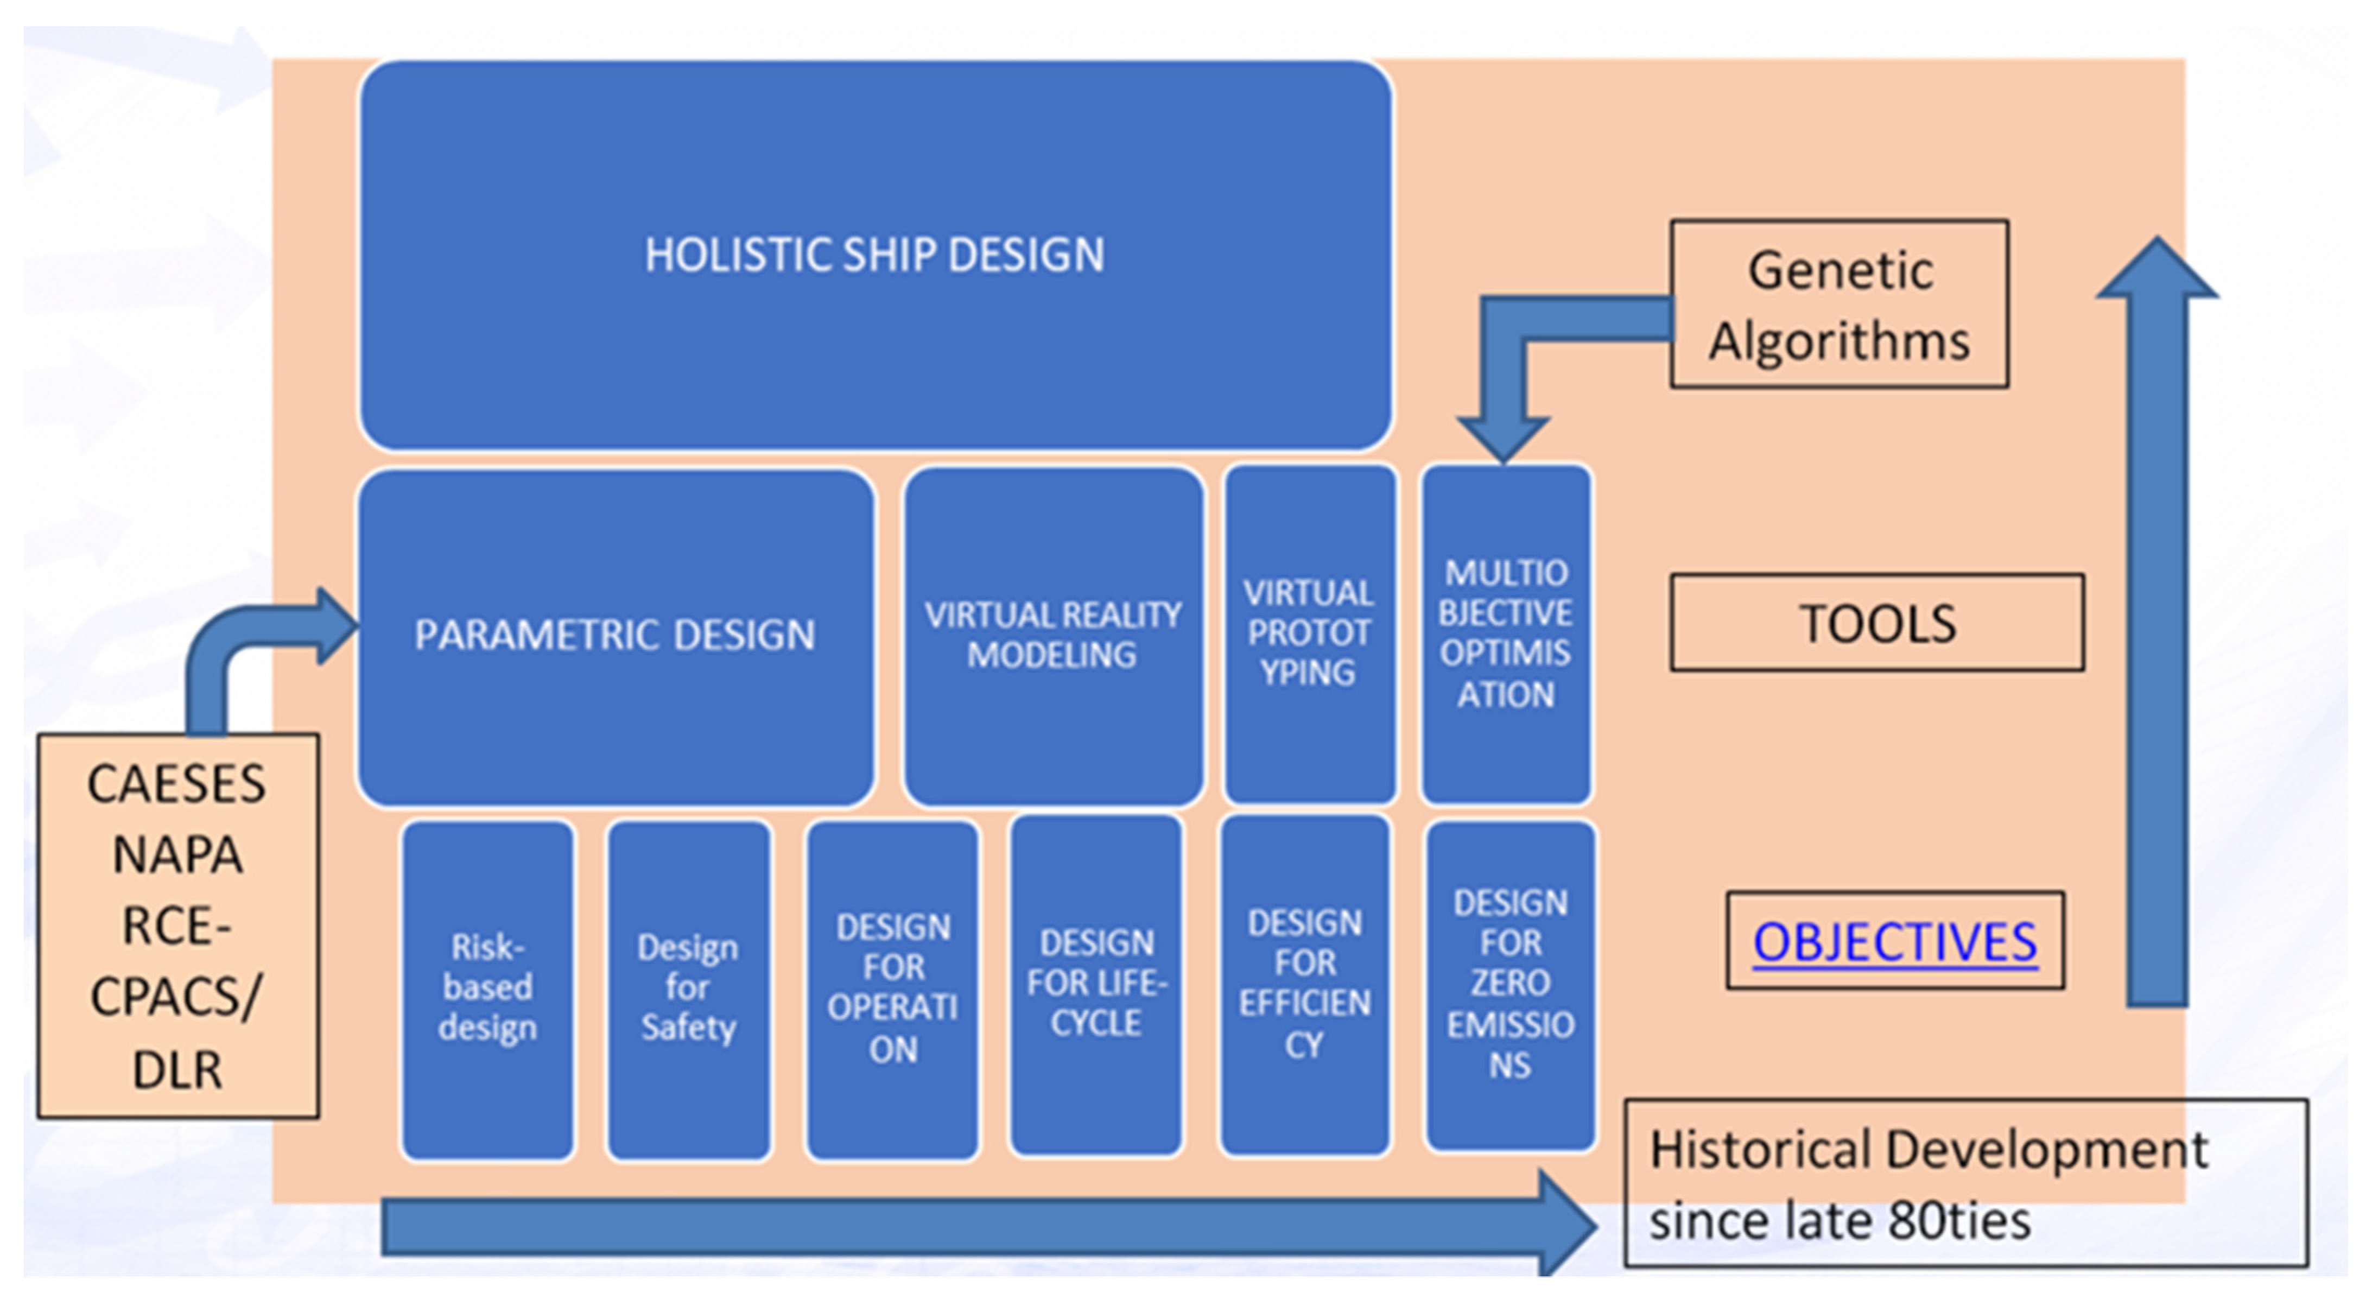
Task: Click the Virtual Reality Modeling block
Action: (1052, 636)
